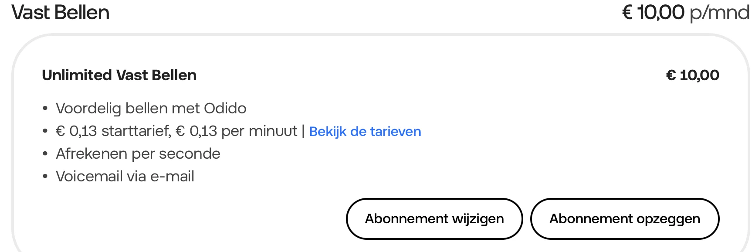Click the bullet dot before Afrekenen per seconde
The width and height of the screenshot is (752, 252).
pos(45,154)
